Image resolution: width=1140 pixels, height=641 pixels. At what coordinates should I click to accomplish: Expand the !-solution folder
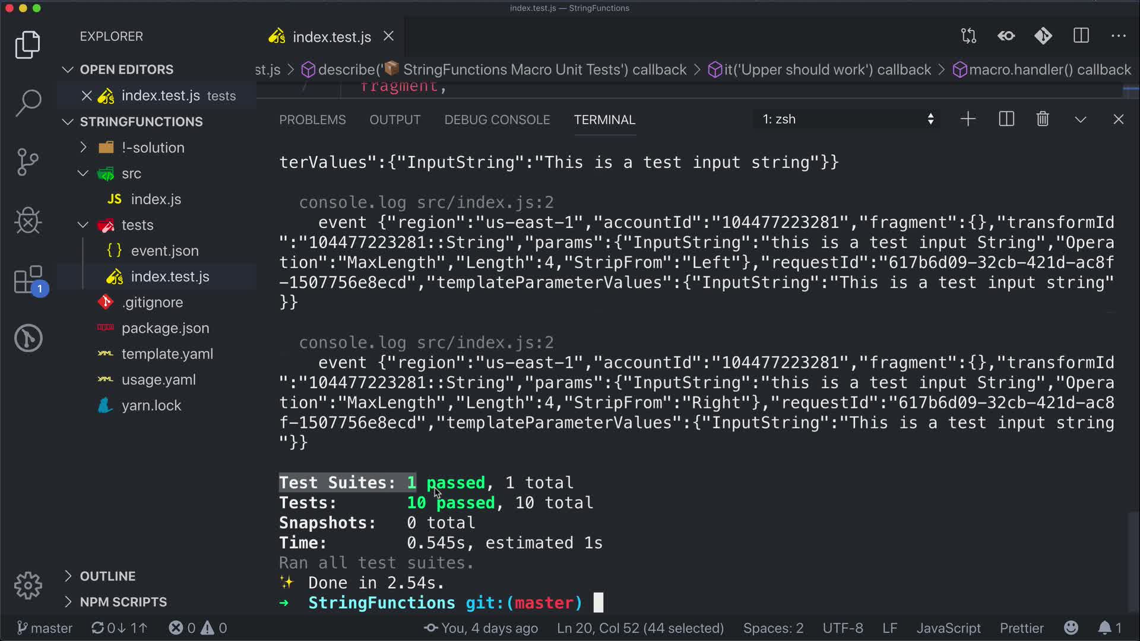point(153,148)
